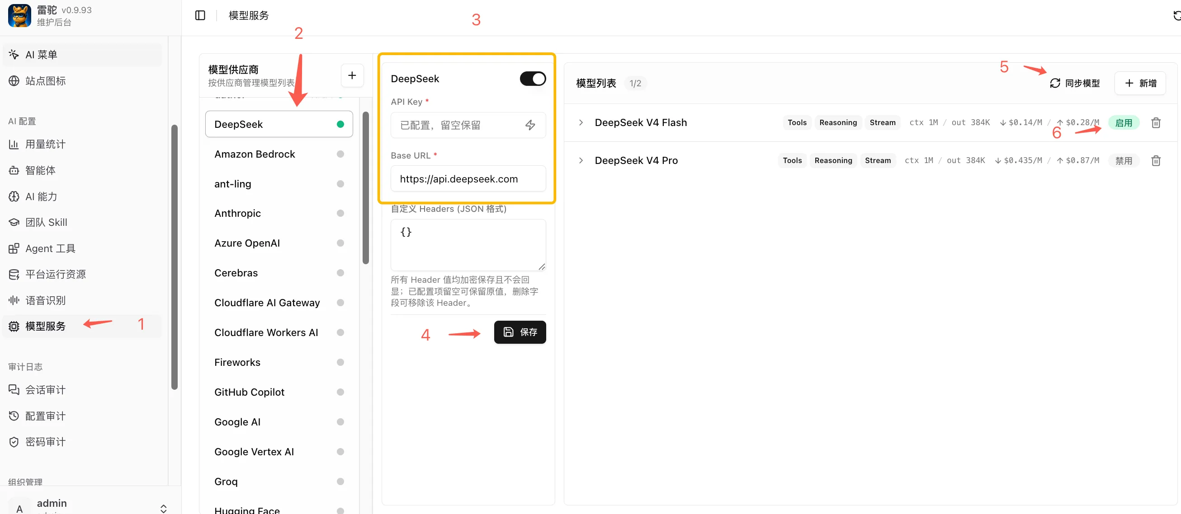Click the Reasoning tag on DeepSeek V4 Flash
The image size is (1181, 514).
[x=838, y=123]
